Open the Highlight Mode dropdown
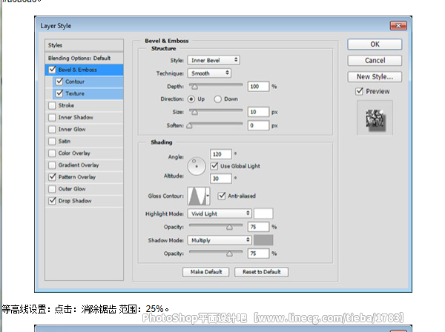Screen dimensions: 445x332 click(x=220, y=213)
